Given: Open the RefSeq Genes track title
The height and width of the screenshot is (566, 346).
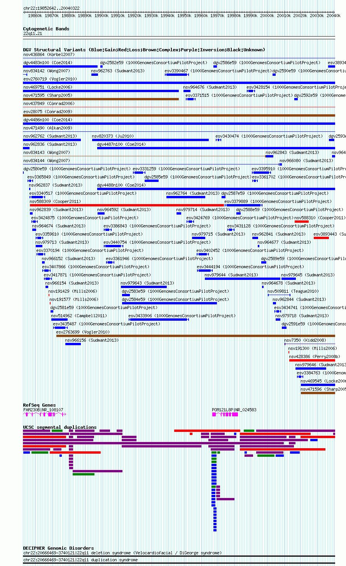Looking at the screenshot, I should click(x=39, y=405).
